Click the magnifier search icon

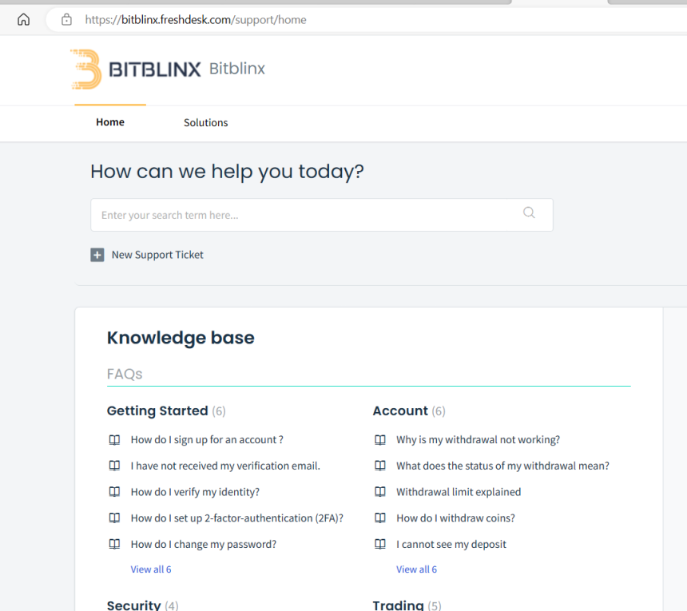point(529,212)
